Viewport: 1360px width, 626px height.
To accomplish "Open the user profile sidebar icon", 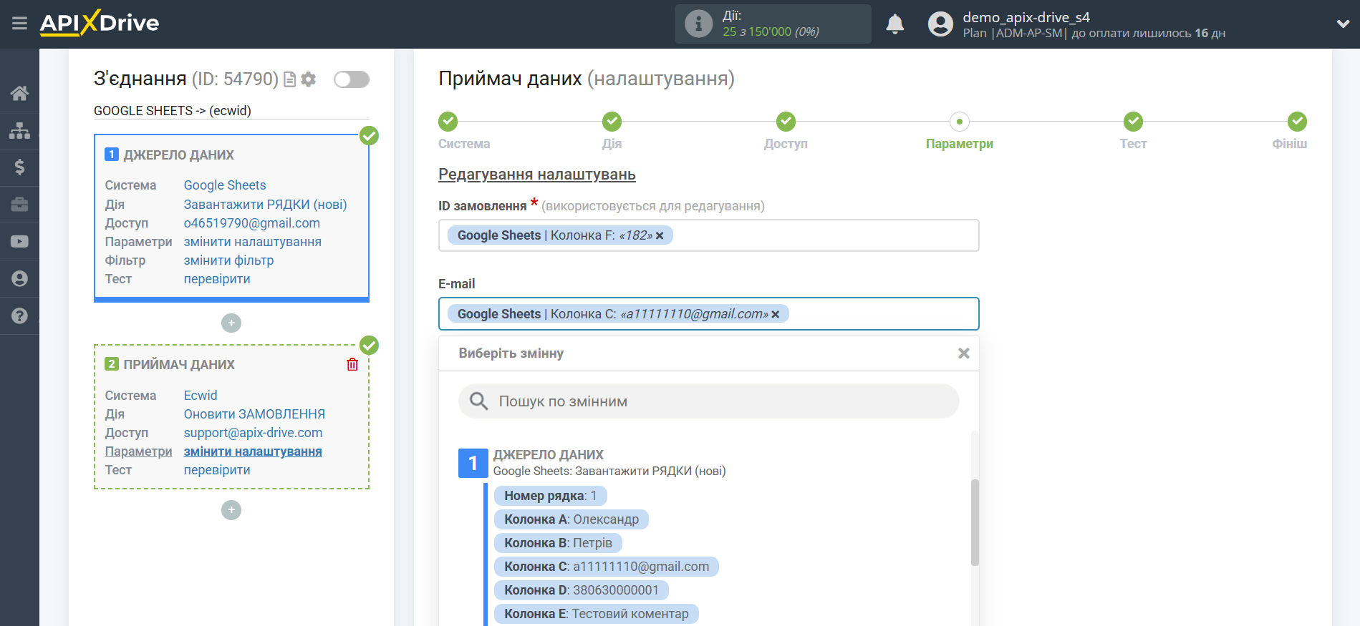I will (19, 278).
